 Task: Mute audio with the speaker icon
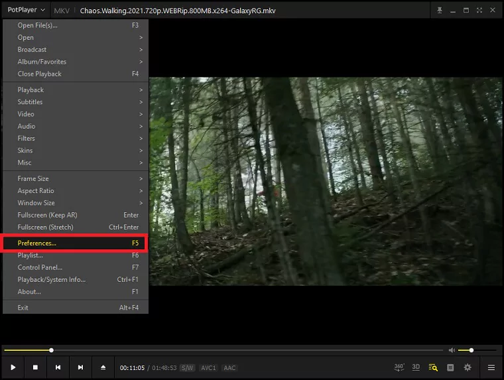pyautogui.click(x=452, y=350)
